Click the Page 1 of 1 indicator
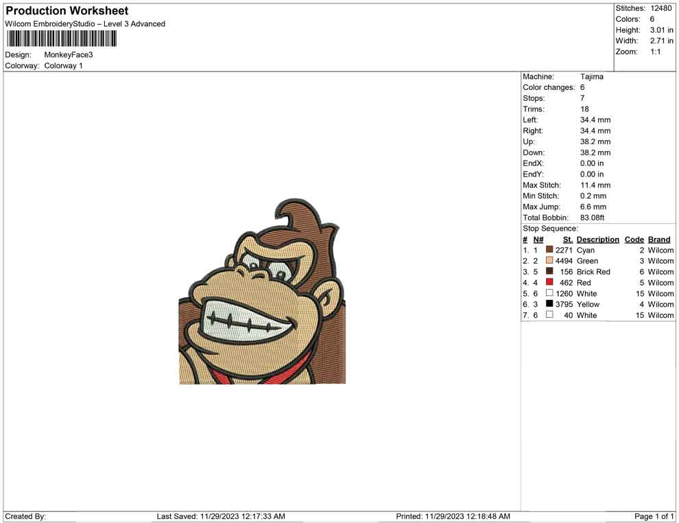This screenshot has height=523, width=679. [x=654, y=516]
